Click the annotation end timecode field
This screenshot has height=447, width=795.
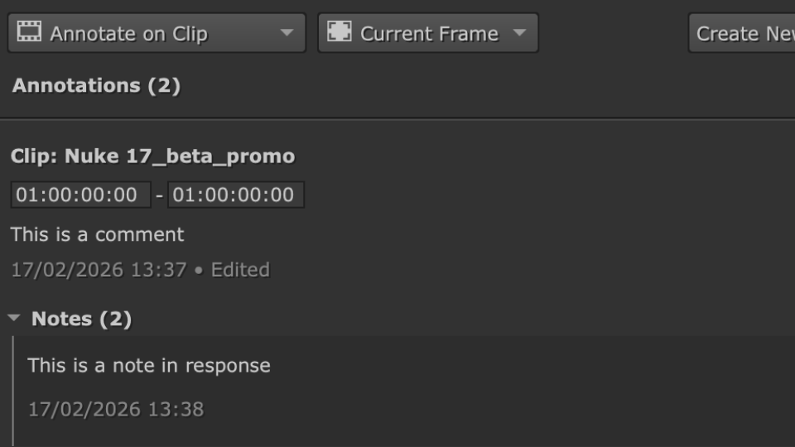click(x=236, y=195)
